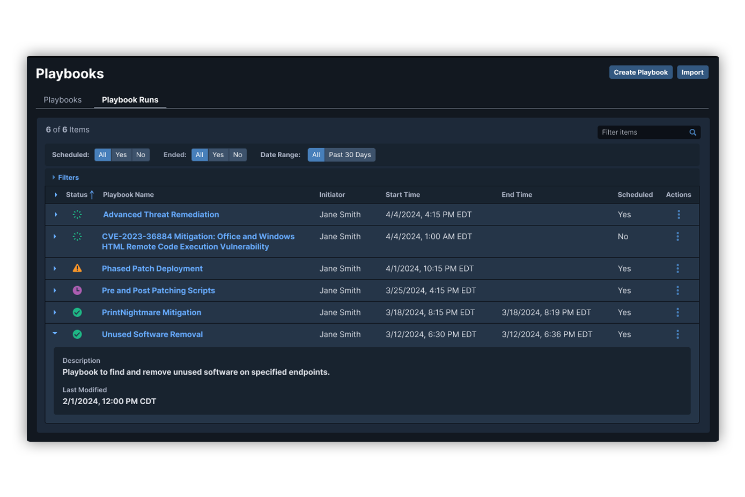Open the Advanced Threat Remediation link

click(161, 214)
